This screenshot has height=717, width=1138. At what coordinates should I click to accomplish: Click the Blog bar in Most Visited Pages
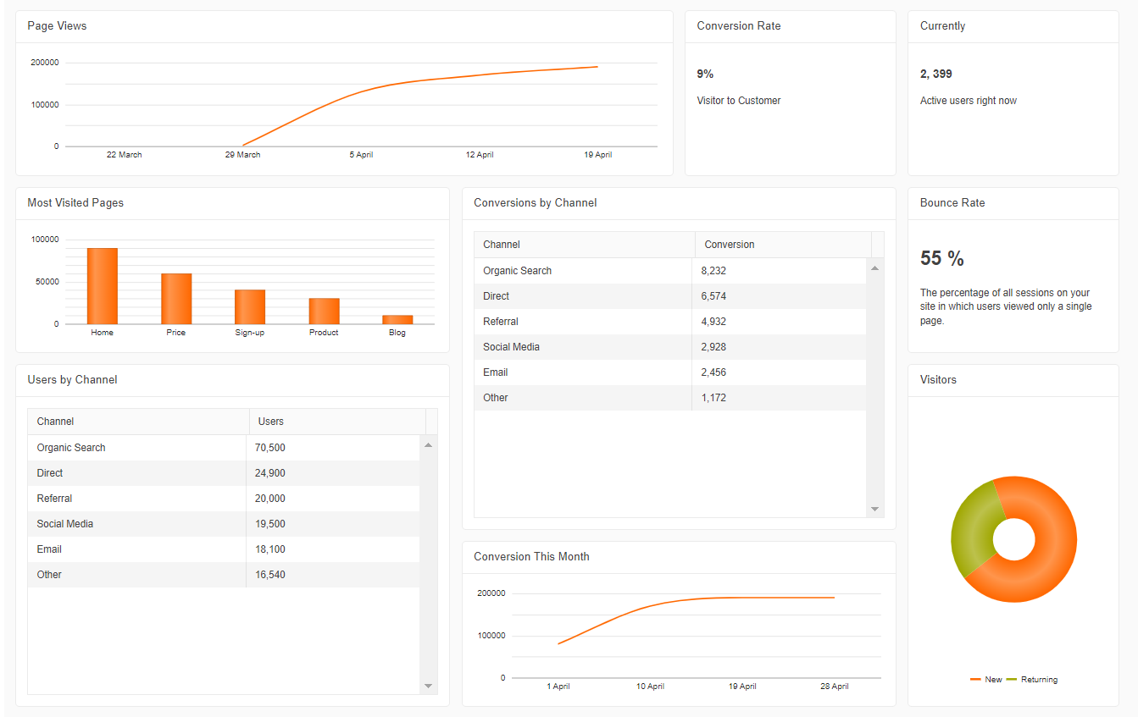tap(397, 320)
